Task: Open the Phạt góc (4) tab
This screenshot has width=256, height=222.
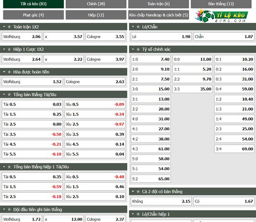Action: (x=33, y=15)
